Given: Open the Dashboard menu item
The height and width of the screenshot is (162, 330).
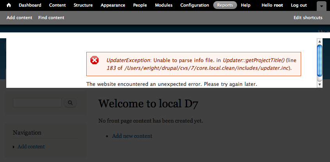Looking at the screenshot, I should coord(30,5).
